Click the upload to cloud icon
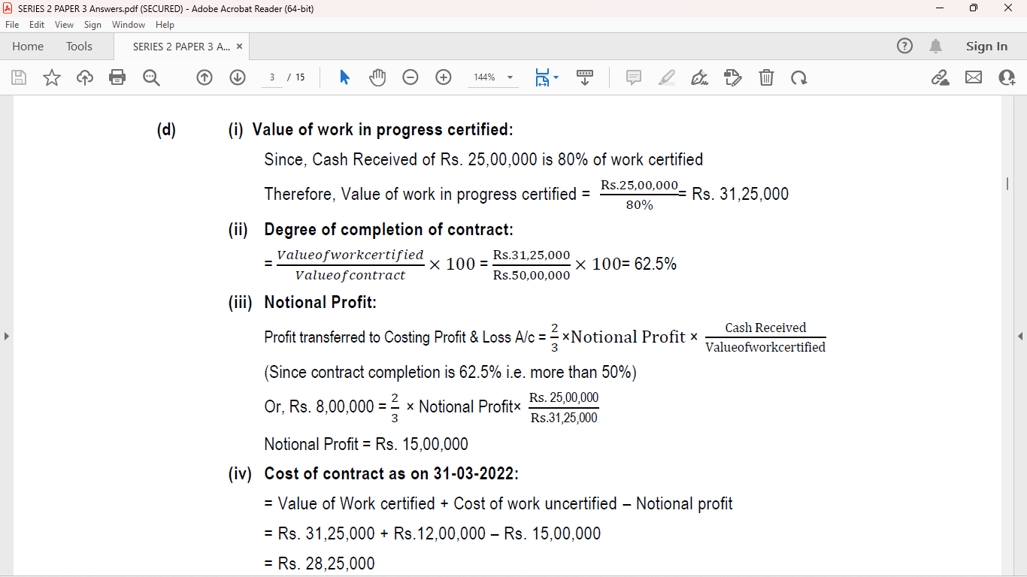Screen dimensions: 1027x577 pos(85,77)
